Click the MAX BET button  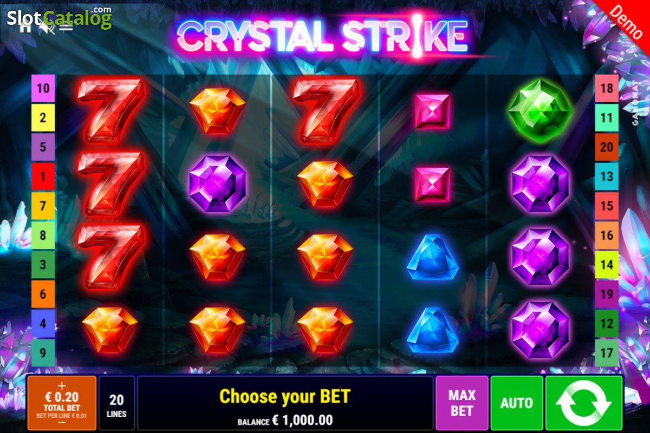[x=462, y=403]
